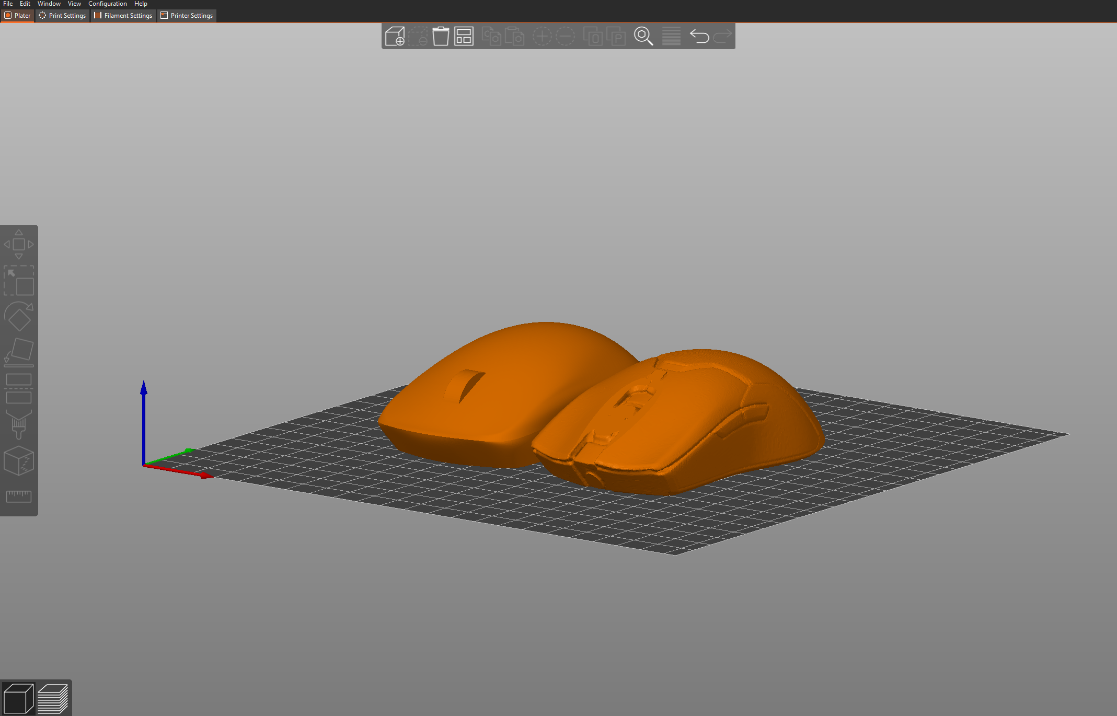
Task: Click the Delete all trash icon
Action: 441,37
